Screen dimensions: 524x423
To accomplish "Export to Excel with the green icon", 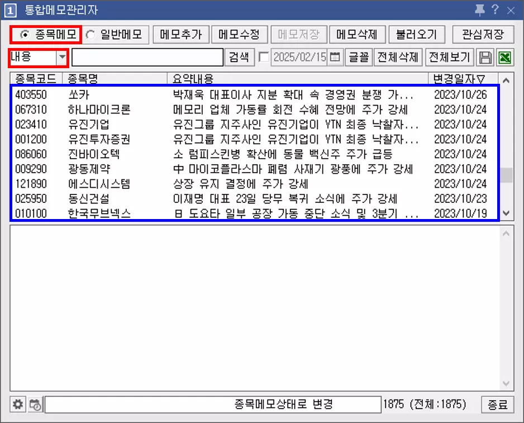I will click(505, 58).
